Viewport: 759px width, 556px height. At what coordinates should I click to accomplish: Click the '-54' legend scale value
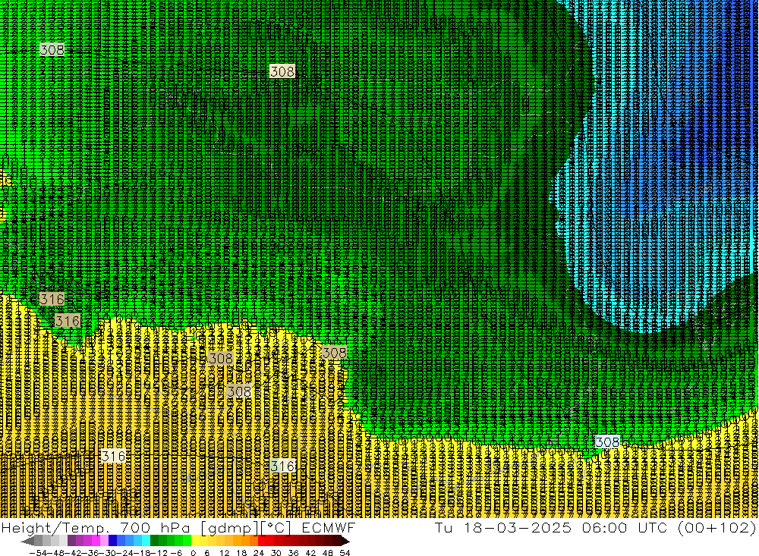point(38,553)
